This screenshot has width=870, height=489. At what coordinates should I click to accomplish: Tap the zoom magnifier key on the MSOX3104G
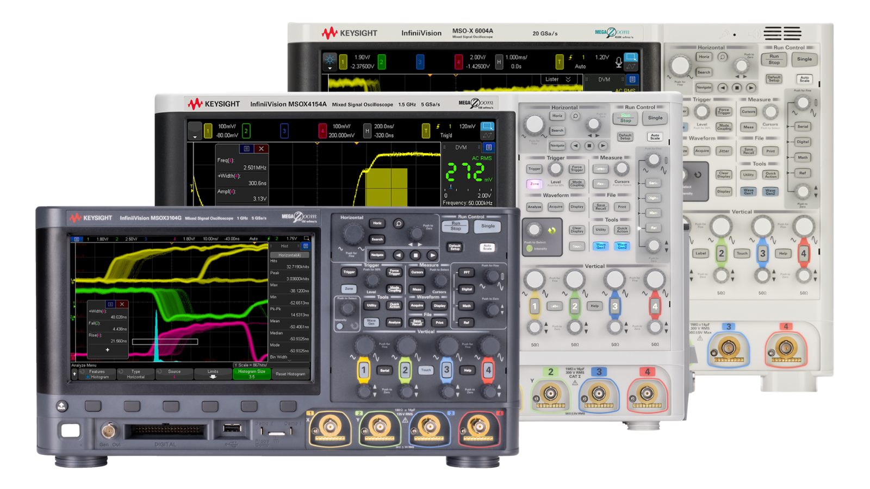(399, 224)
